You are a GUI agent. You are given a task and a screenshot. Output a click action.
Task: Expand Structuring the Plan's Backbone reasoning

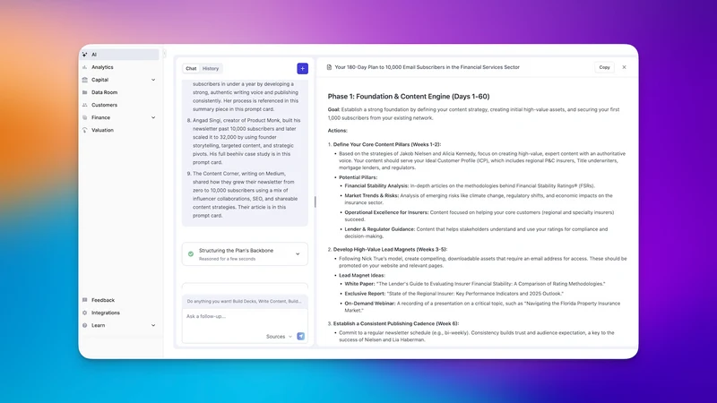pyautogui.click(x=298, y=254)
